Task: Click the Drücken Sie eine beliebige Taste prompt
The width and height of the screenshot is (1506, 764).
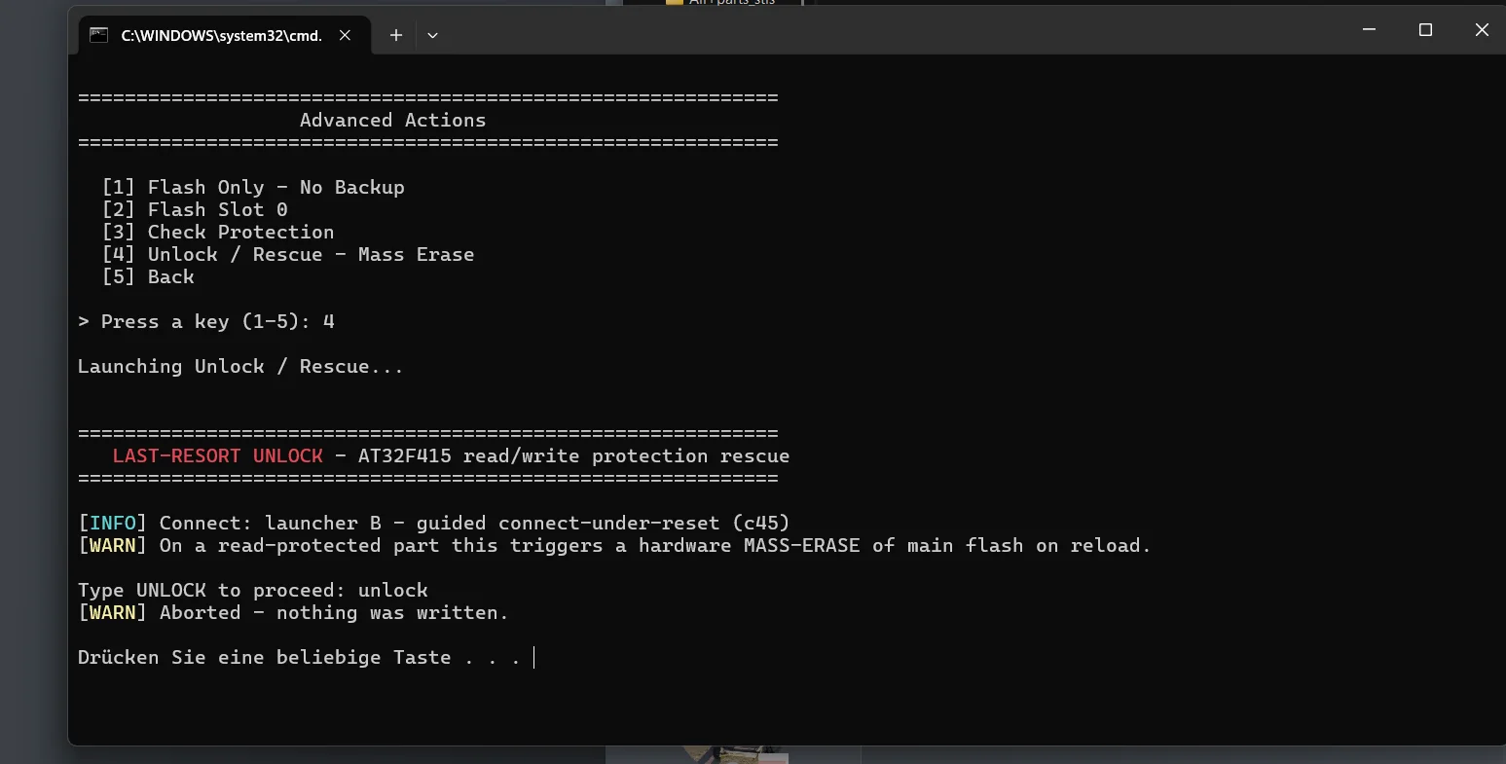Action: [299, 657]
